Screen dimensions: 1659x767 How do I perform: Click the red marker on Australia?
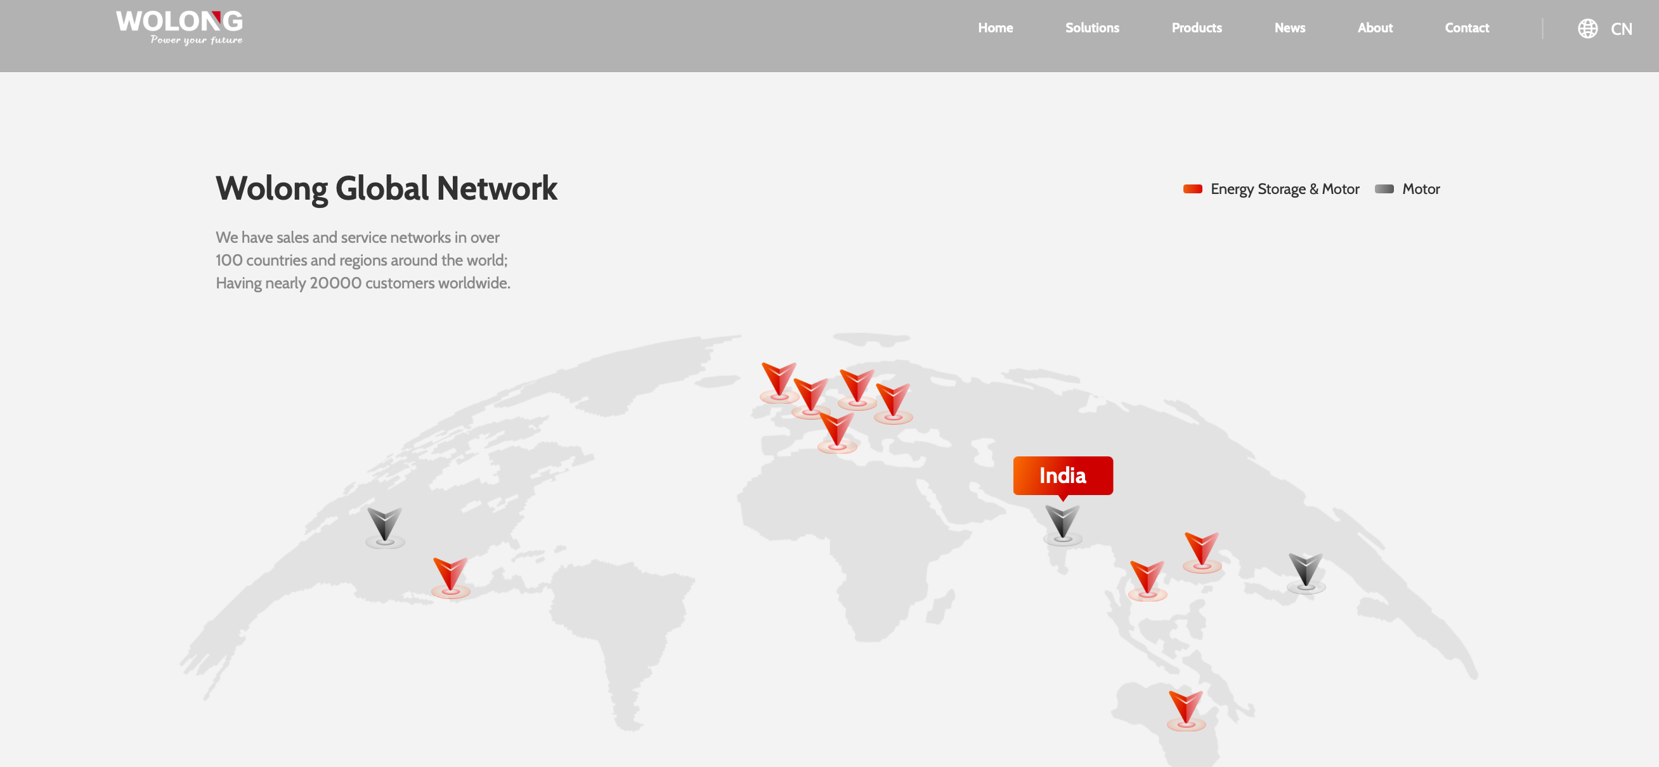pos(1186,711)
